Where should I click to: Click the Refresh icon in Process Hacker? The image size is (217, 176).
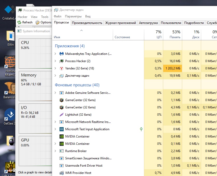click(x=19, y=22)
